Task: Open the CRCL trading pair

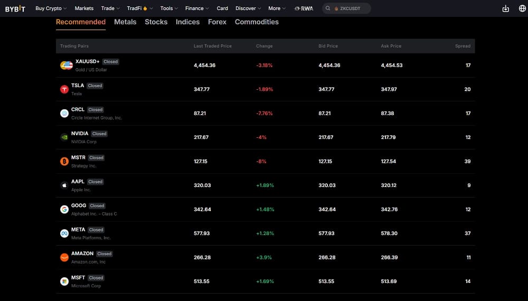Action: (266, 114)
